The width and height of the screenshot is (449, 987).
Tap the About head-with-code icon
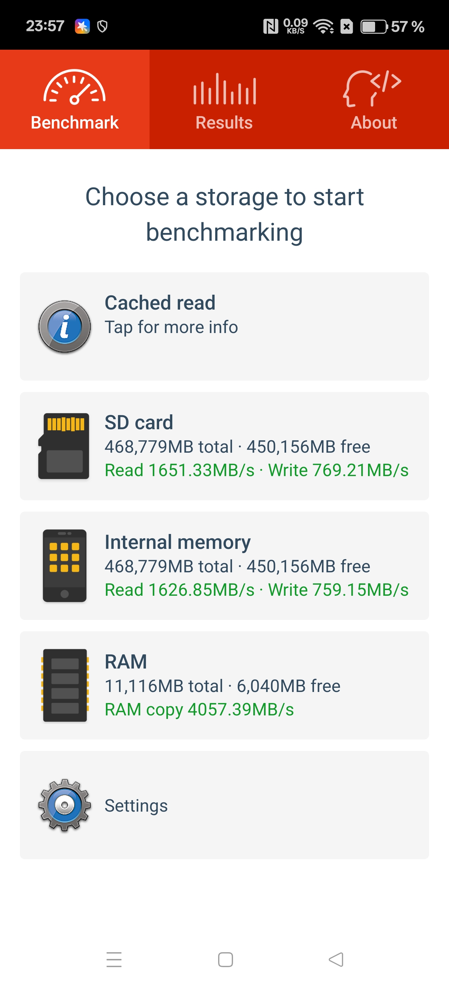click(x=372, y=88)
